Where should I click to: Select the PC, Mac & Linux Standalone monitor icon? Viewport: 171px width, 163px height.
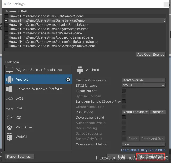[10, 70]
